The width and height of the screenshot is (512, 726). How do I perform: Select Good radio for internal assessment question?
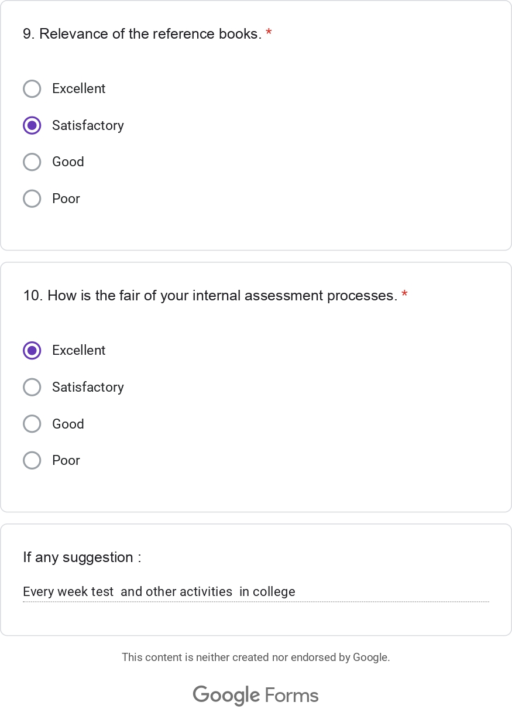[x=32, y=424]
